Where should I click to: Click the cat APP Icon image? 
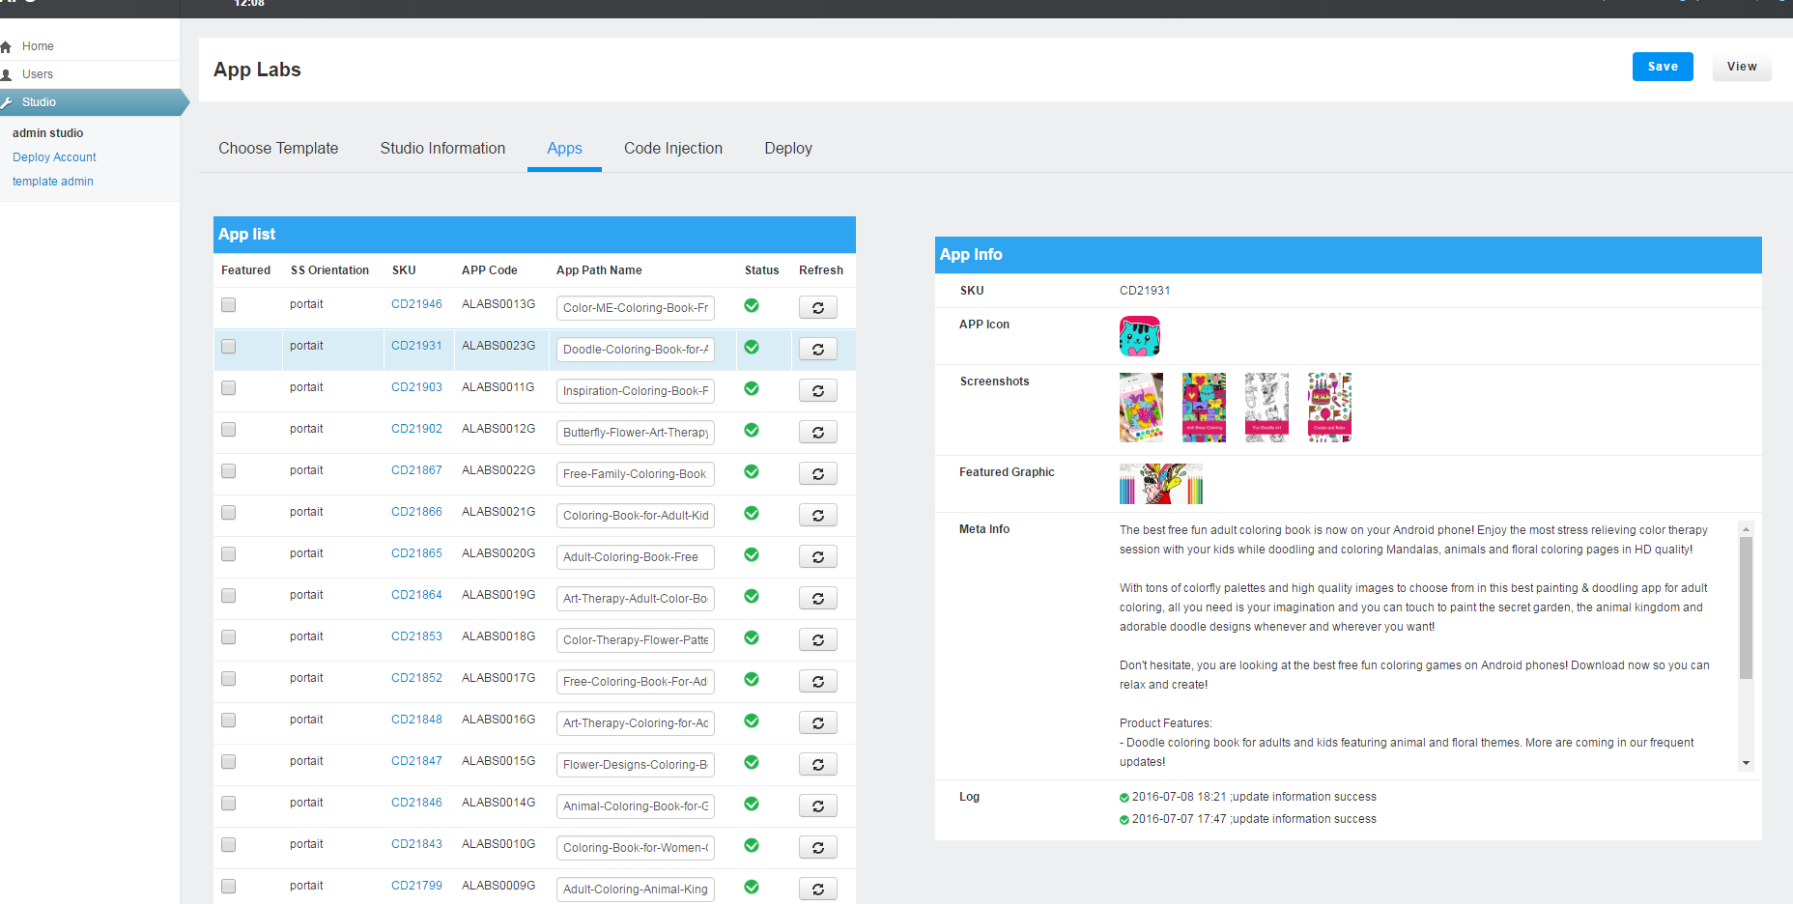tap(1140, 336)
